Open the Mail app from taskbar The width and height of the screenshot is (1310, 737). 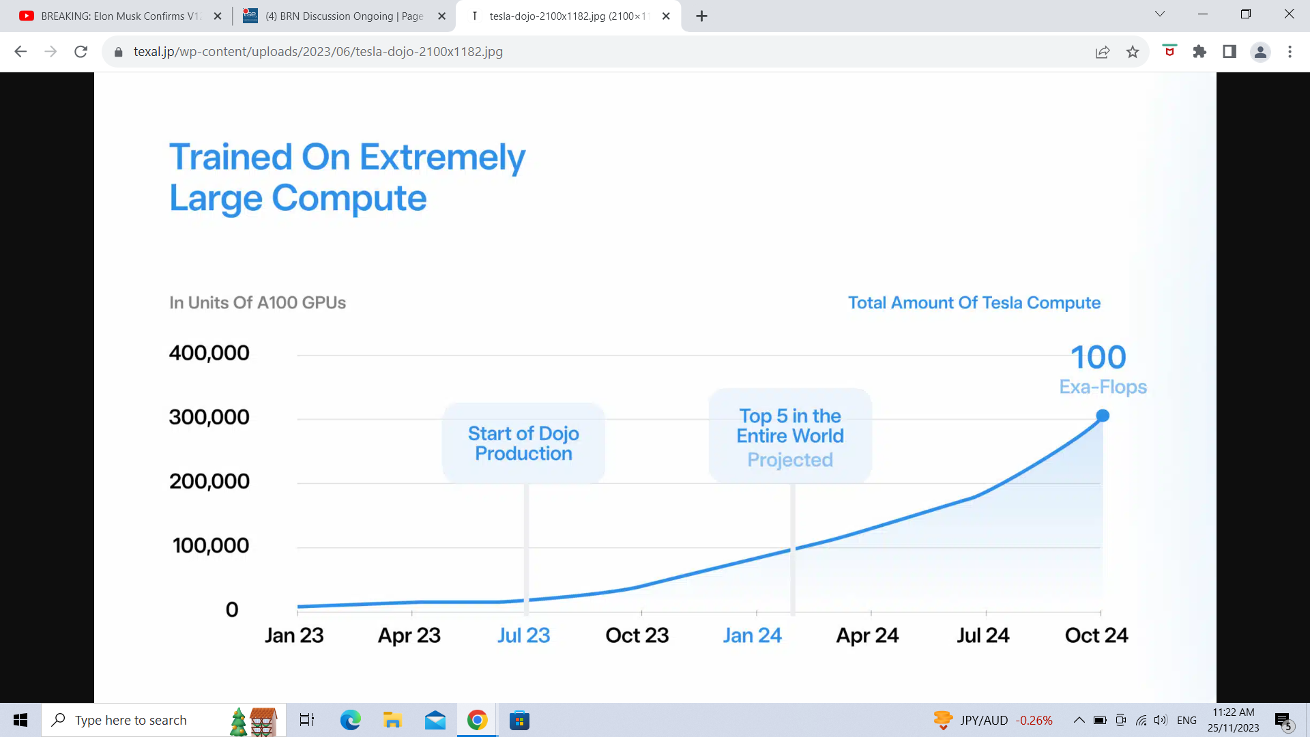coord(435,720)
